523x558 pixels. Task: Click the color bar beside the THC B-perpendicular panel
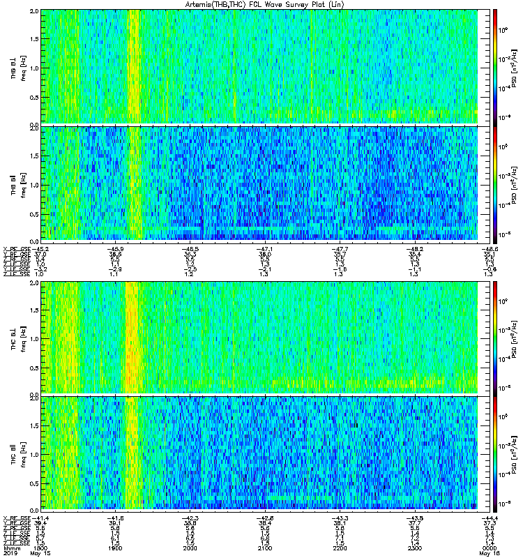[x=495, y=338]
